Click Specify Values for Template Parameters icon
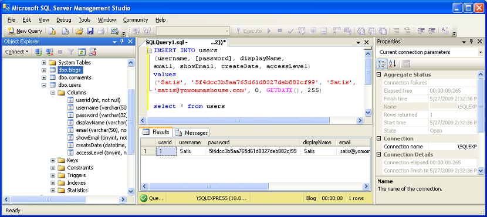Screen dimensions: 487x217 (445, 31)
